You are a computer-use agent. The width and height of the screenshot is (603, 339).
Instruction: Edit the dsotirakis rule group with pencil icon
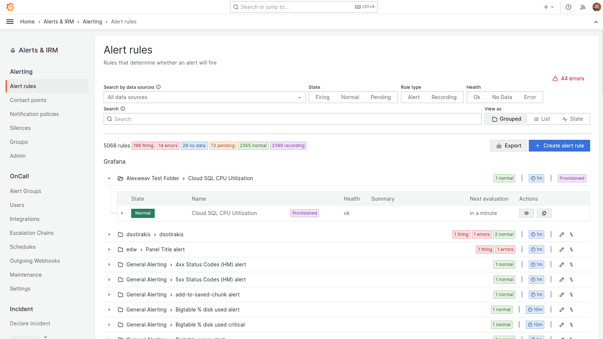point(562,234)
